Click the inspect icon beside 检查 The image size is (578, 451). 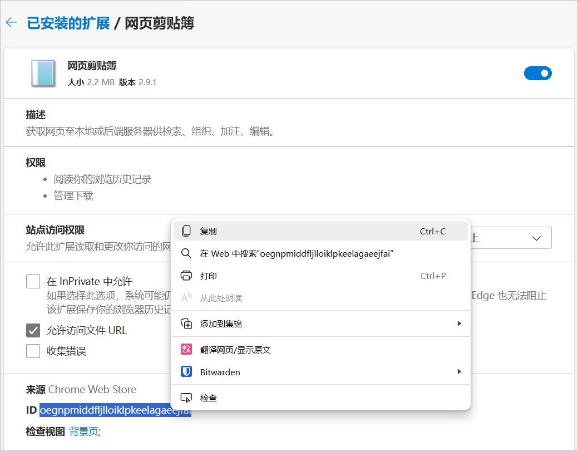tap(186, 398)
